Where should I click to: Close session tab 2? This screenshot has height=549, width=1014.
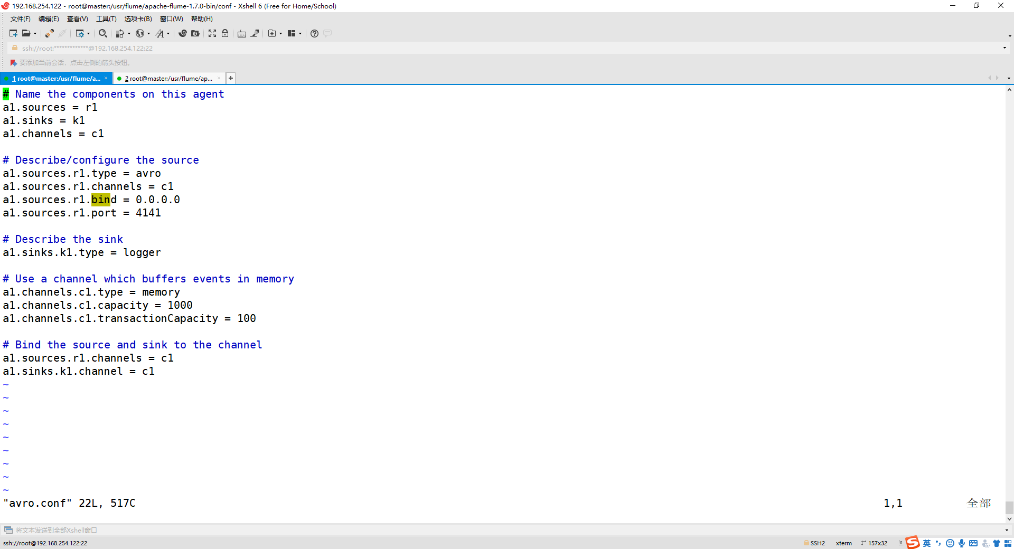click(x=219, y=78)
